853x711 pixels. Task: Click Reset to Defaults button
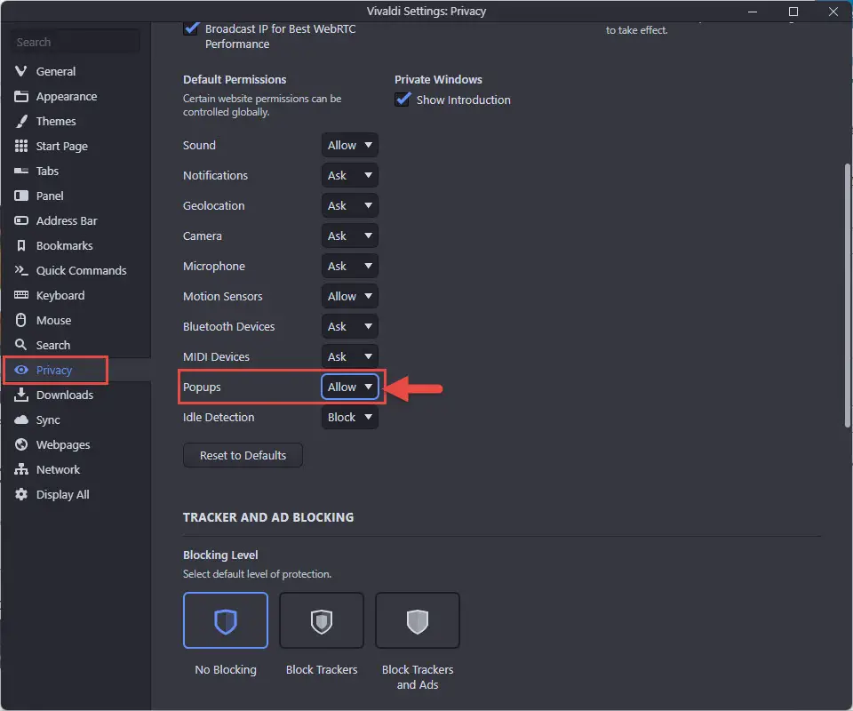243,455
